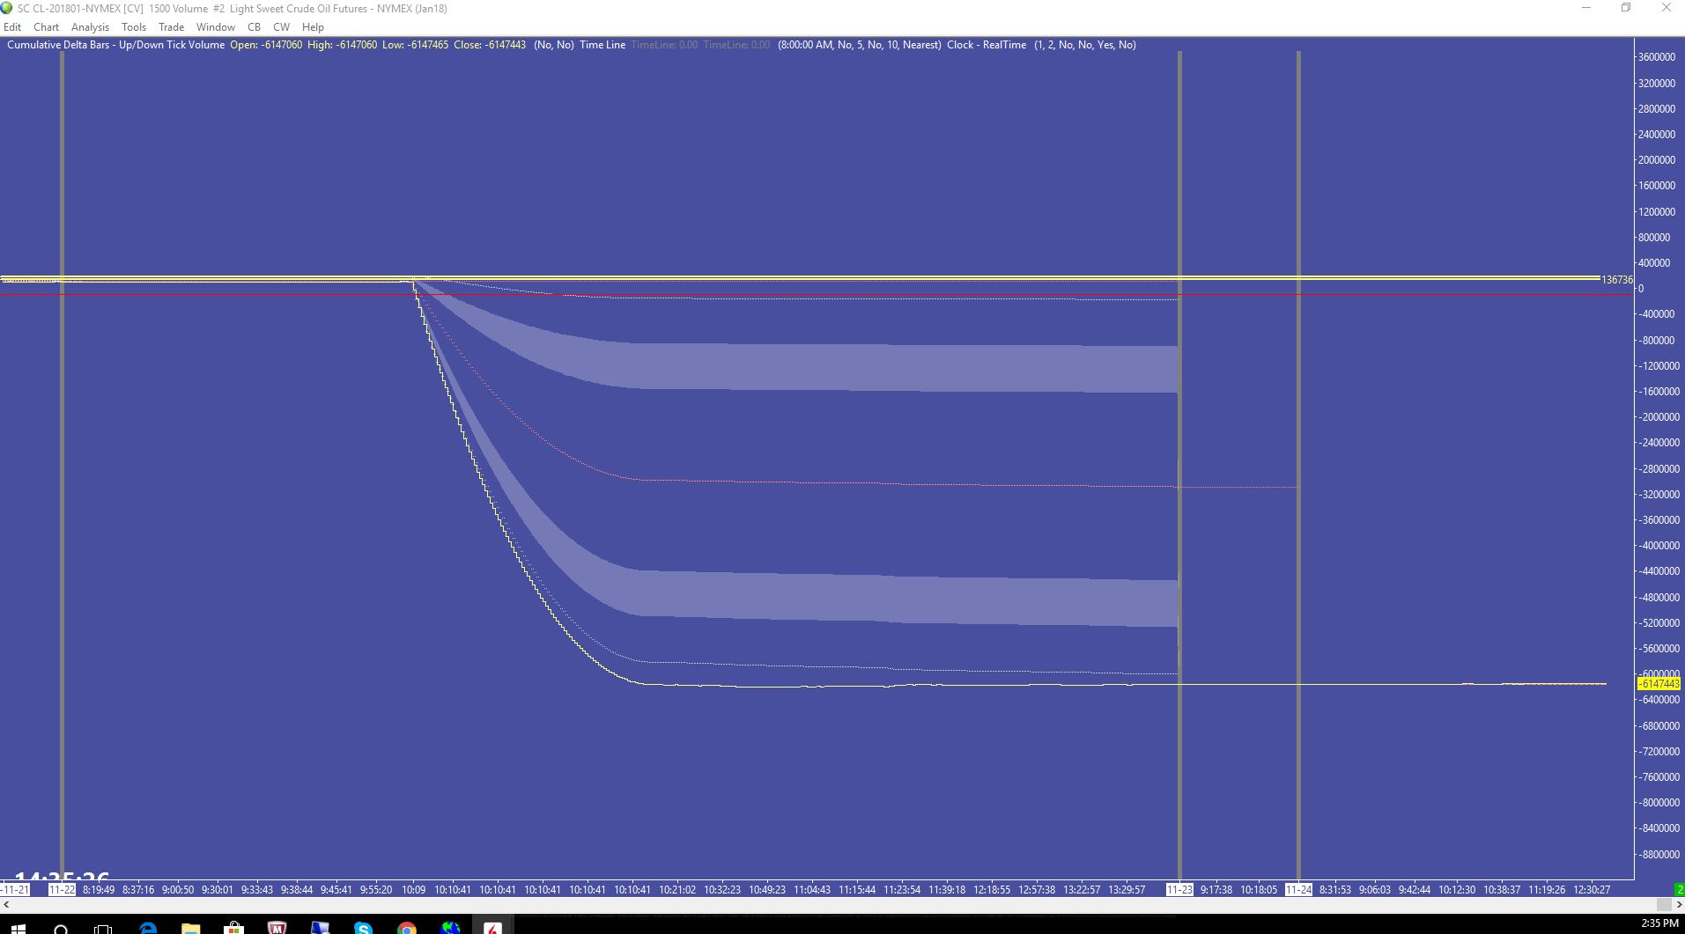
Task: Open Microsoft Store from taskbar
Action: coord(233,928)
